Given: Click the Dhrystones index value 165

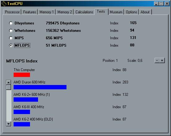Looking at the screenshot, I should click(x=133, y=23).
